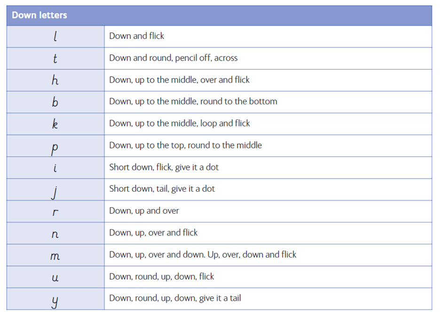This screenshot has height=312, width=442.
Task: Select 'Down, up to the middle, over and flick'
Action: [x=179, y=80]
